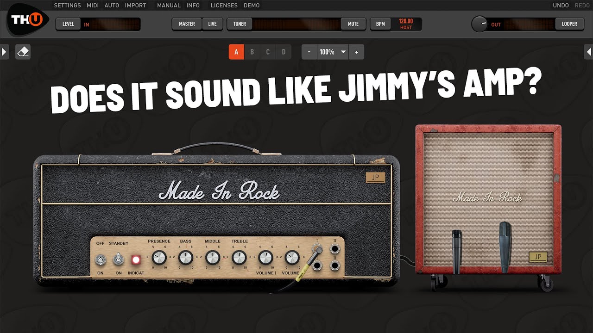Open the AUTO menu

point(112,6)
